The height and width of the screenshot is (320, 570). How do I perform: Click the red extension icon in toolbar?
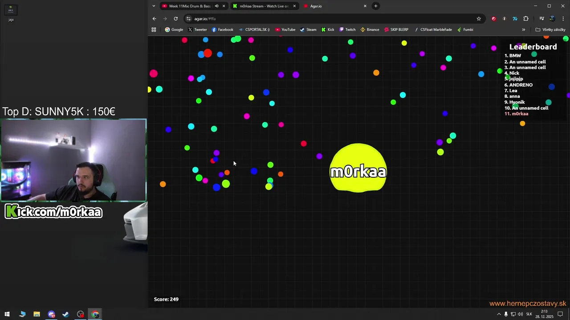(x=493, y=19)
